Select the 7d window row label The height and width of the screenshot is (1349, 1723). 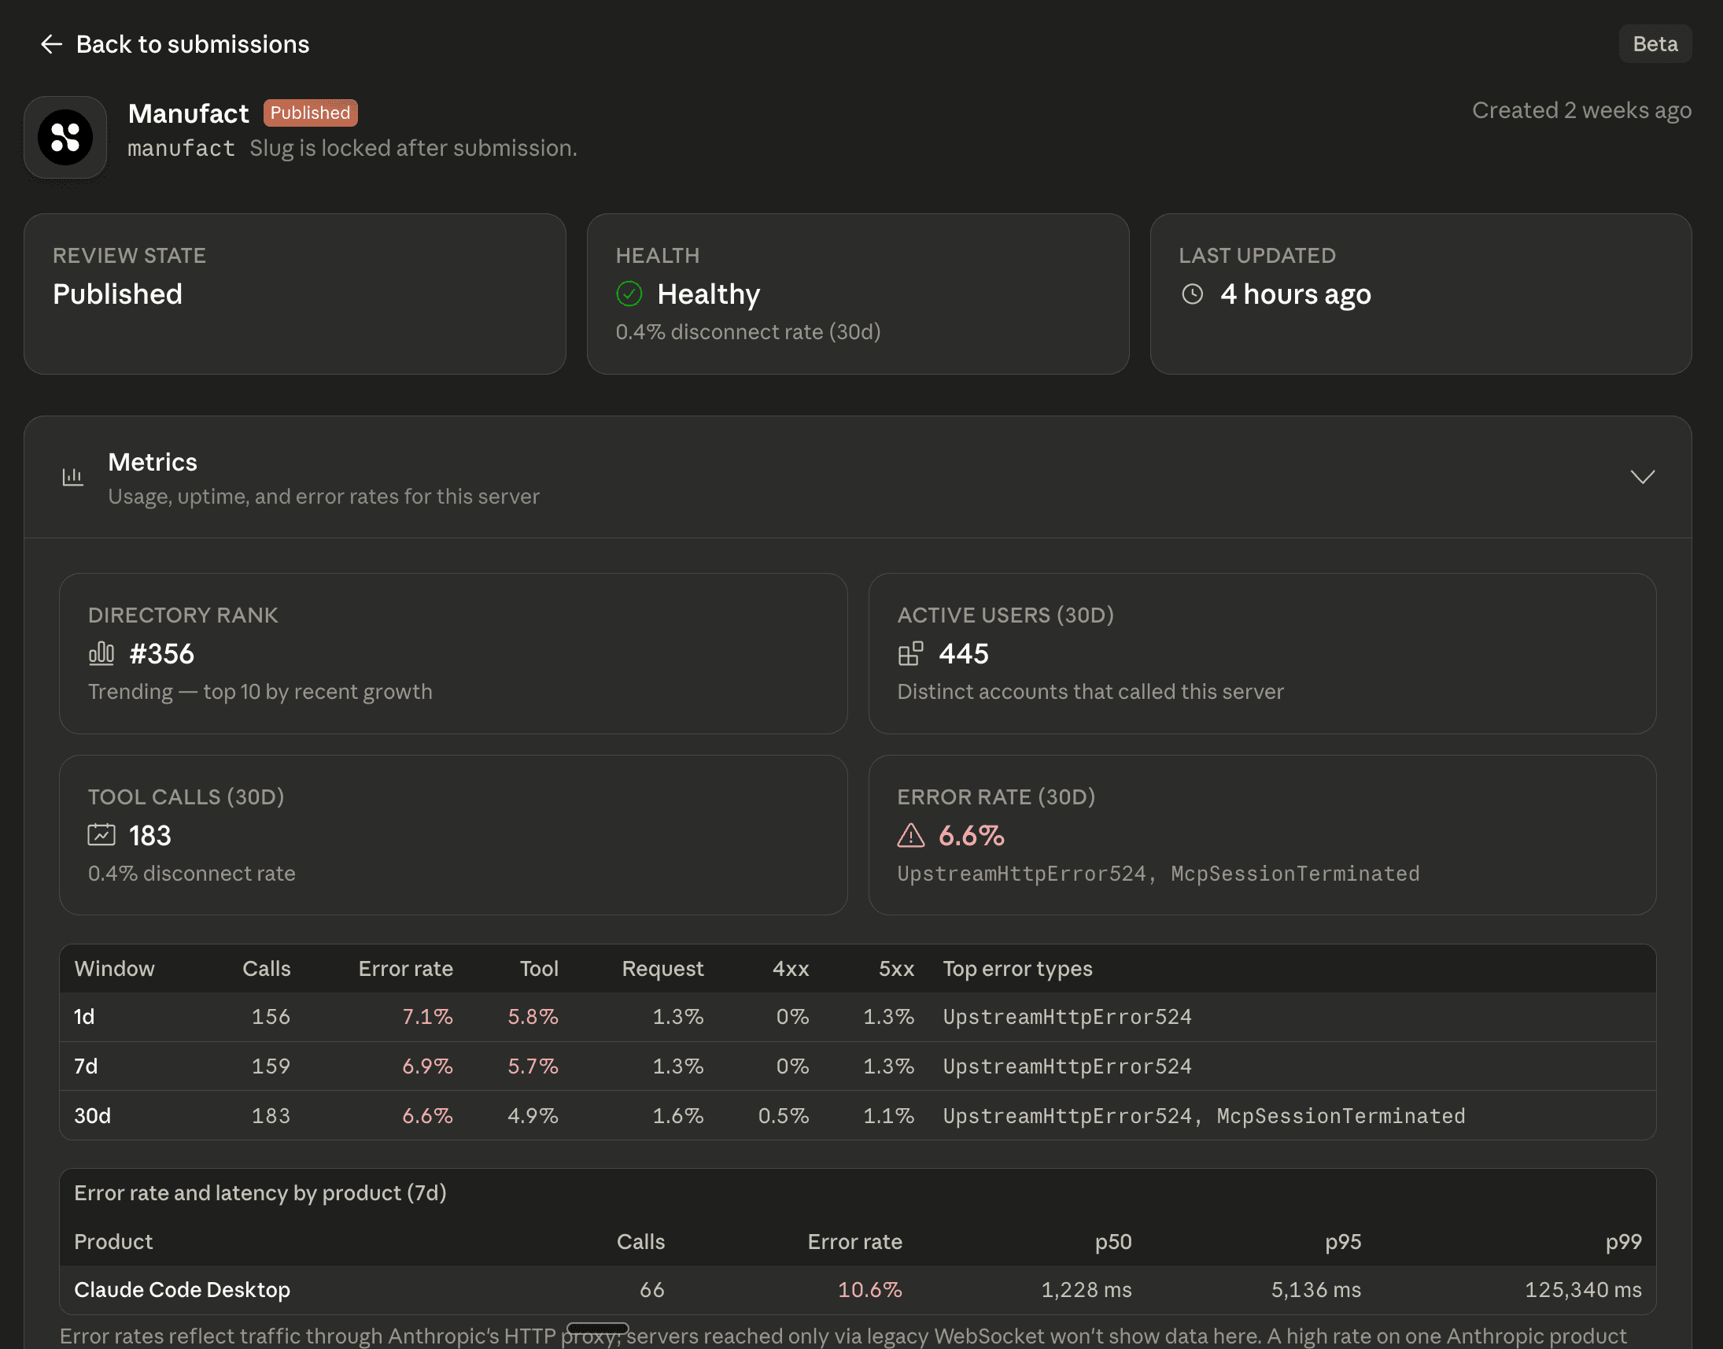click(86, 1067)
